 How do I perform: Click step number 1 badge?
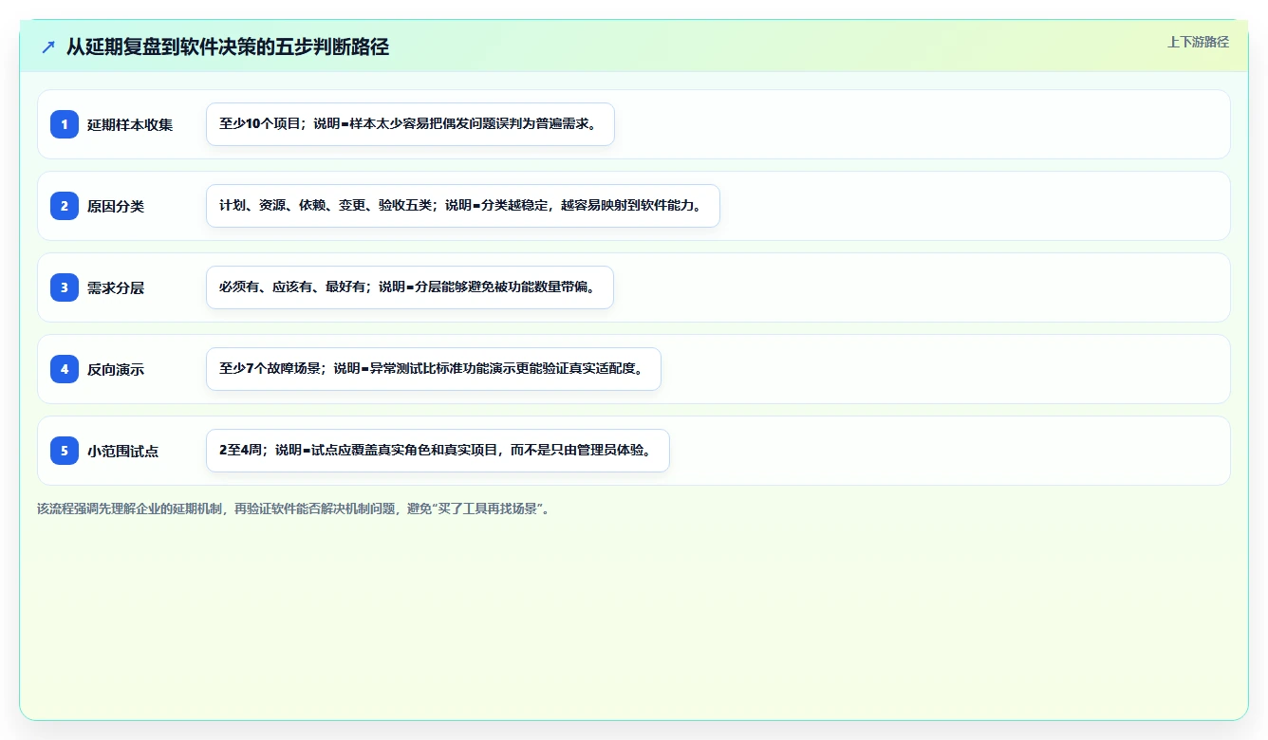coord(65,124)
